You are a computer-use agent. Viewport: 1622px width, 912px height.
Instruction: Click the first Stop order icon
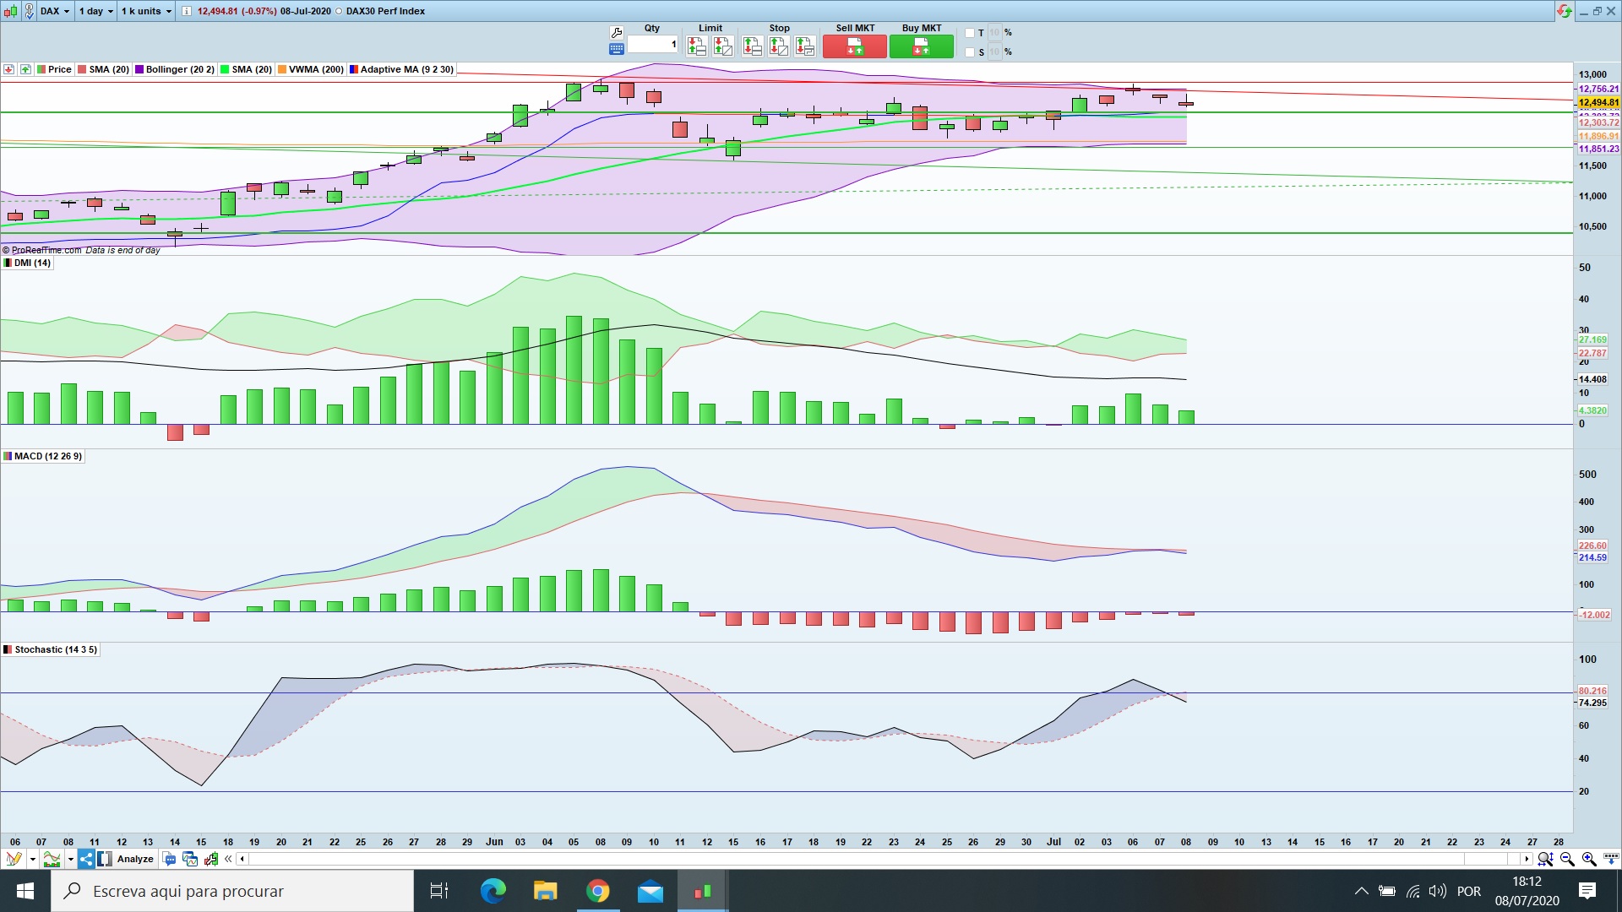pyautogui.click(x=752, y=46)
